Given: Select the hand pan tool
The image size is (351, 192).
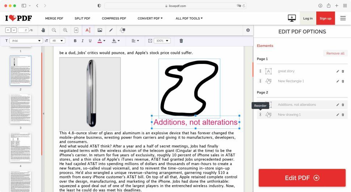Looking at the screenshot, I should (x=43, y=30).
